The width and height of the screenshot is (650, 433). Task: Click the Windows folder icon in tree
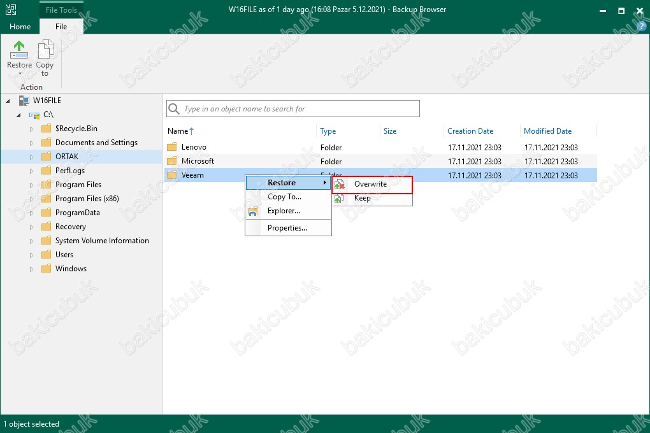pyautogui.click(x=47, y=269)
